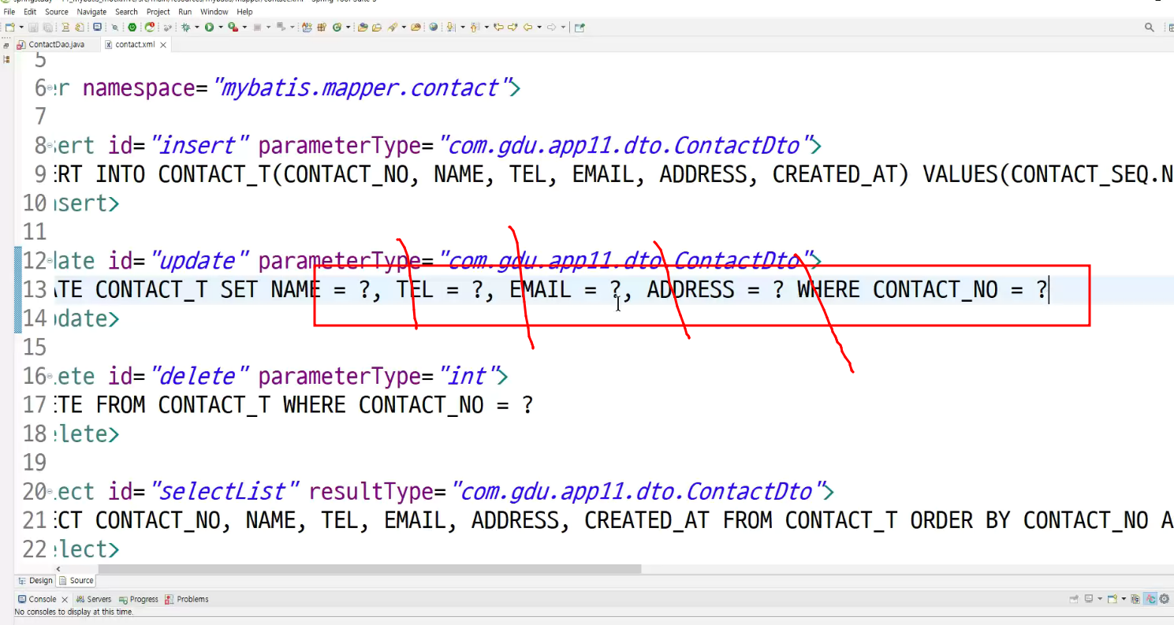This screenshot has width=1174, height=625.
Task: Click the Save toolbar icon
Action: tap(33, 27)
